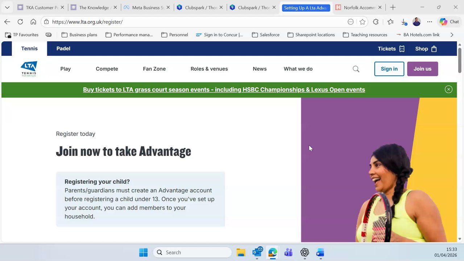
Task: Open the What we do menu
Action: click(298, 69)
